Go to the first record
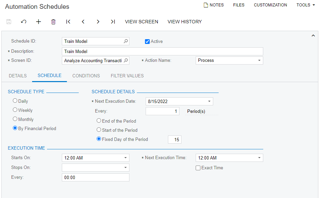Image resolution: width=319 pixels, height=198 pixels. pyautogui.click(x=68, y=22)
